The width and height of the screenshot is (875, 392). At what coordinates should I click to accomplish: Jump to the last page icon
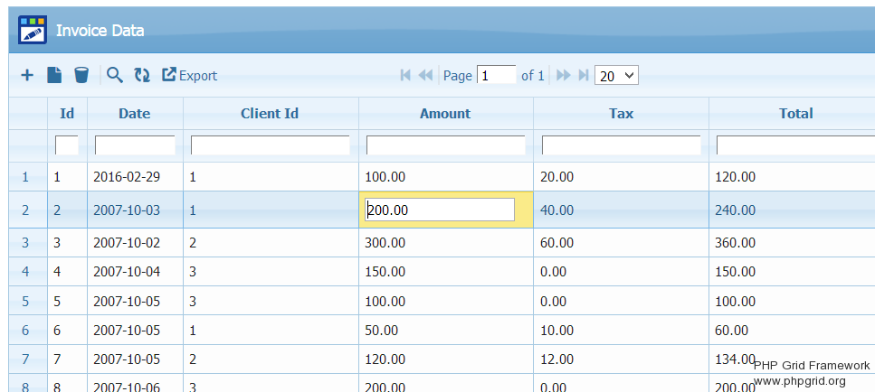[x=583, y=76]
